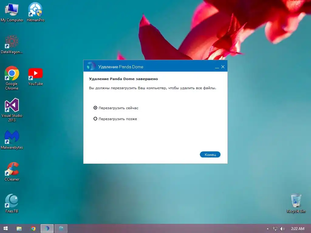Minimize the Удаление Panda Dome window
This screenshot has width=311, height=233.
pos(217,67)
